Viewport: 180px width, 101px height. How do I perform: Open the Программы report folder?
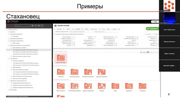[129, 87]
